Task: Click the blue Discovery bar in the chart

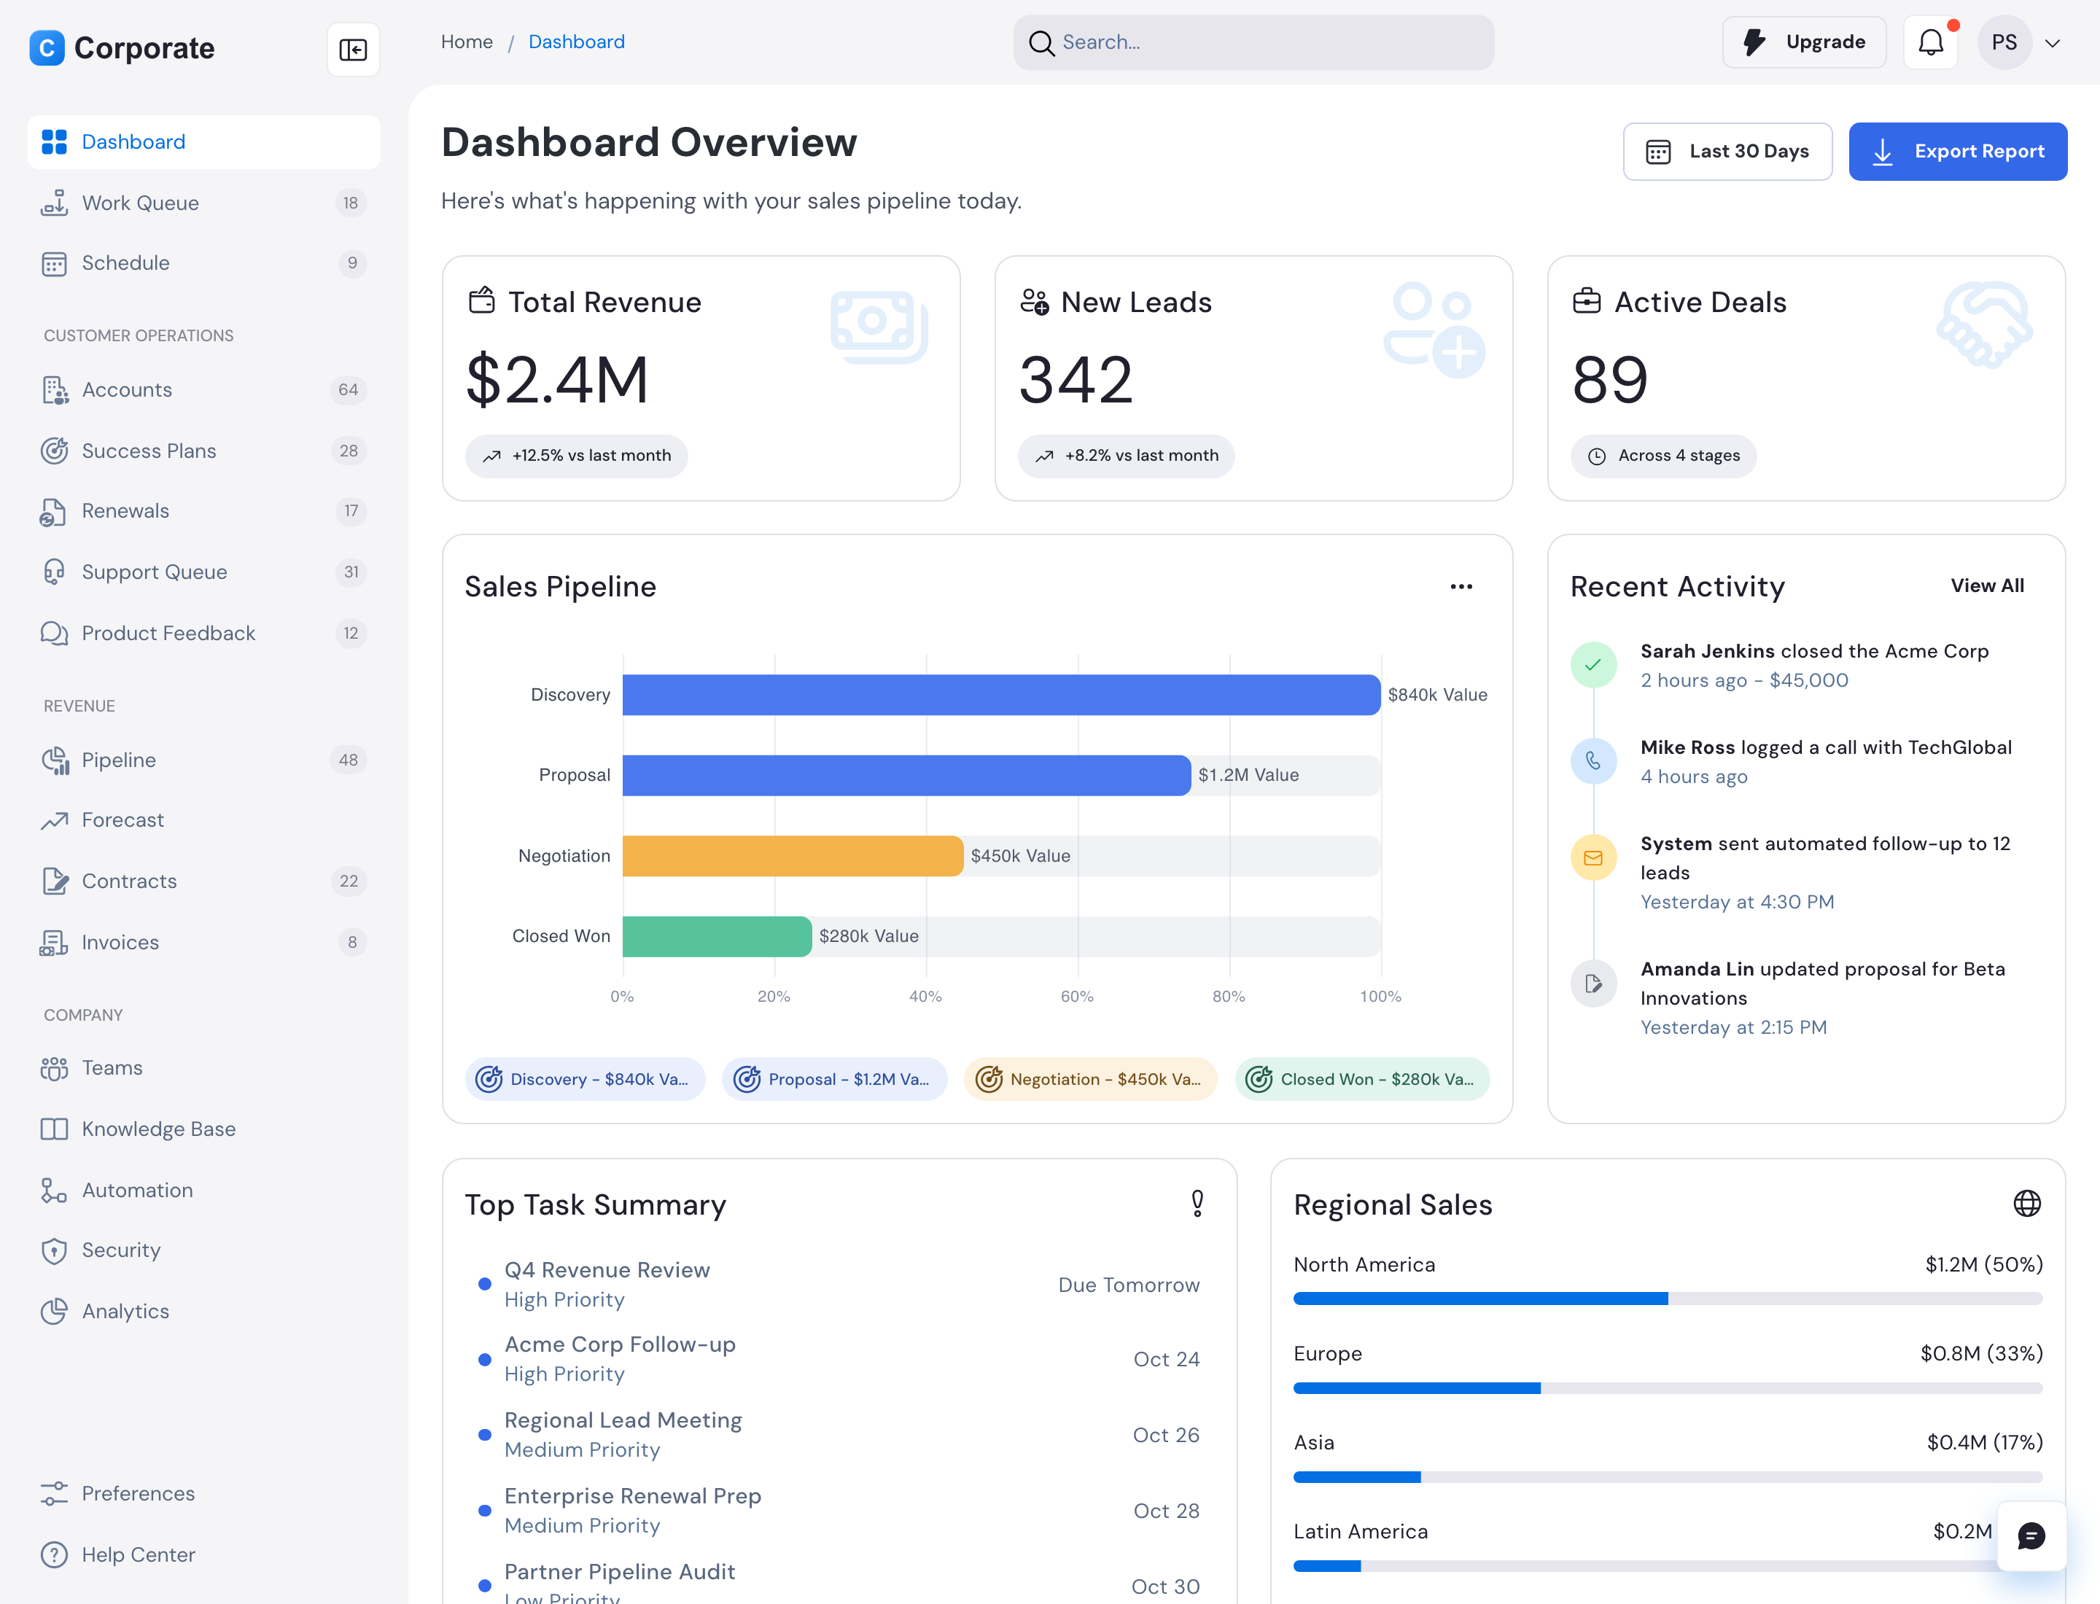Action: (1001, 695)
